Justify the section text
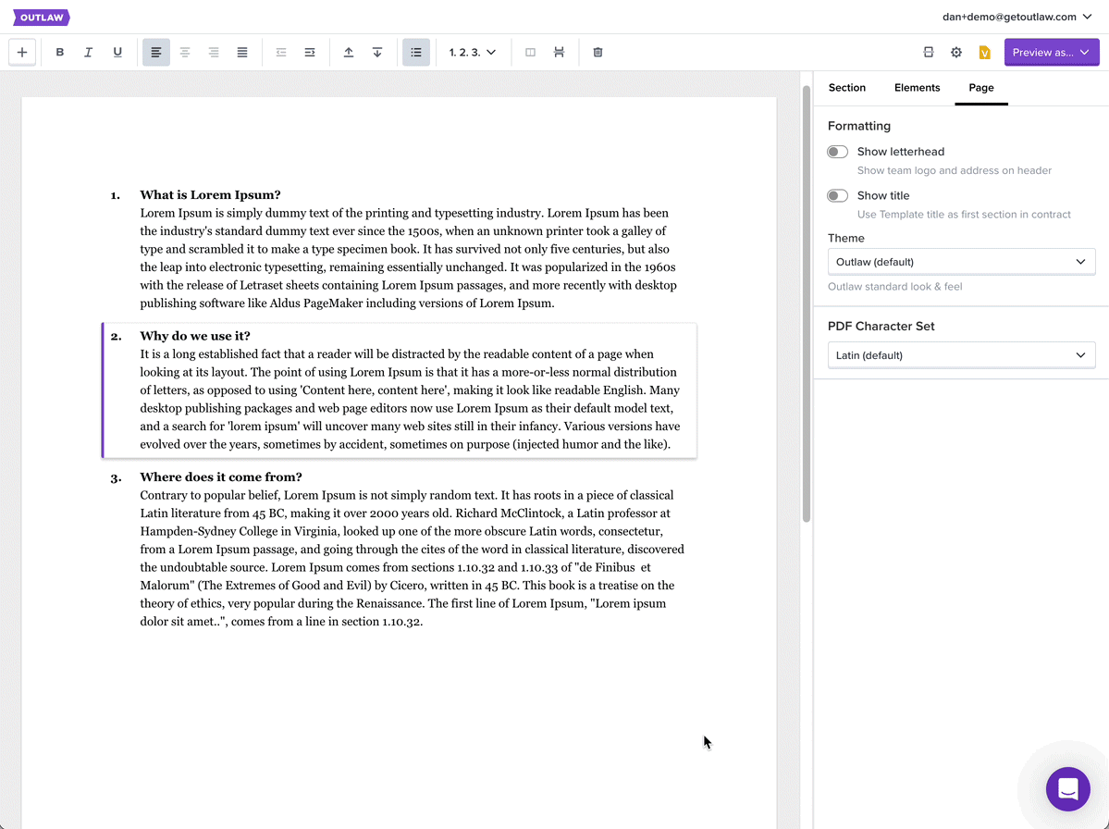The image size is (1109, 829). click(242, 53)
